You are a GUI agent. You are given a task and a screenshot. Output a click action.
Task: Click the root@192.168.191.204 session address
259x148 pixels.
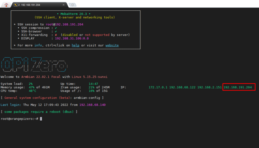click(64, 24)
